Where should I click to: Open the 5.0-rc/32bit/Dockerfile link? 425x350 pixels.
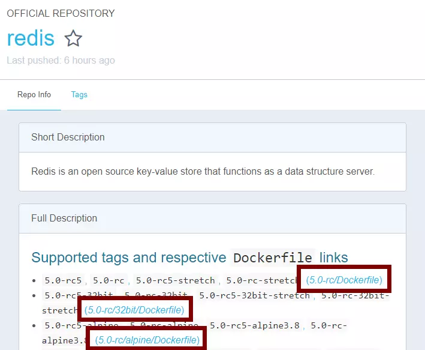click(134, 310)
